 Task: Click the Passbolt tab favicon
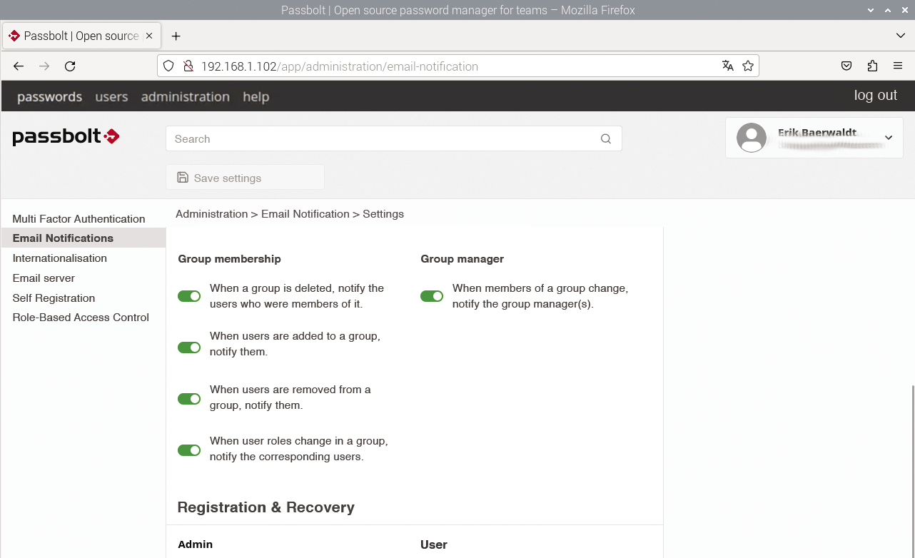(x=14, y=36)
